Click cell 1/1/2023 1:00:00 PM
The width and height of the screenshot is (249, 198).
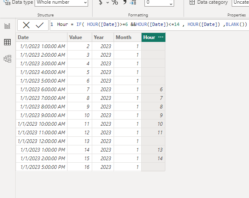tap(42, 150)
